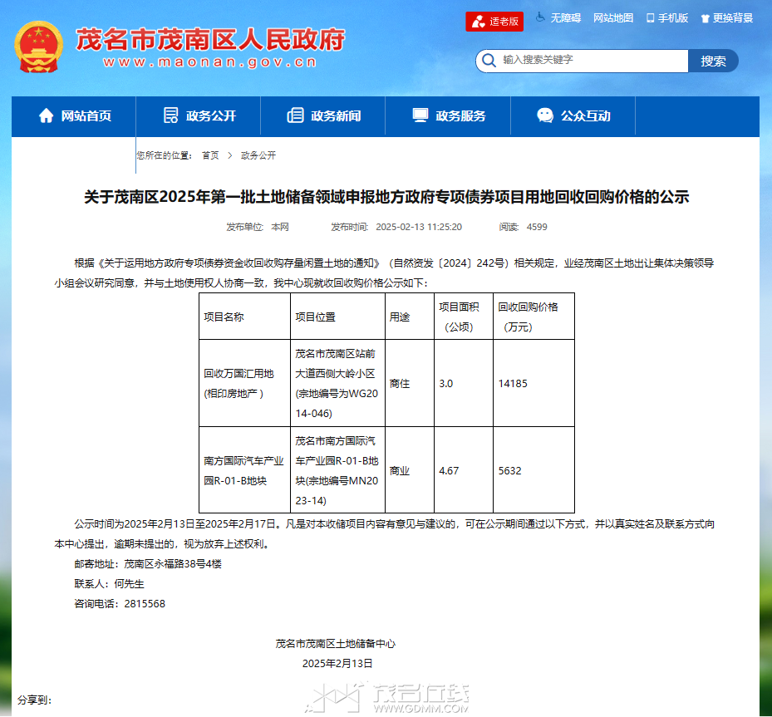Click the wheelchair accessibility icon
The image size is (772, 717).
coord(540,17)
